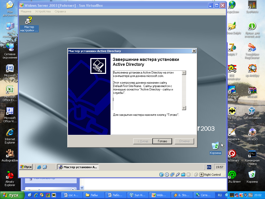This screenshot has height=199, width=265.
Task: Select the SysMetrix desktop icon
Action: click(252, 7)
